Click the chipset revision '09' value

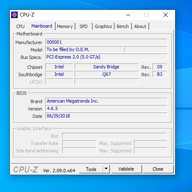160,67
